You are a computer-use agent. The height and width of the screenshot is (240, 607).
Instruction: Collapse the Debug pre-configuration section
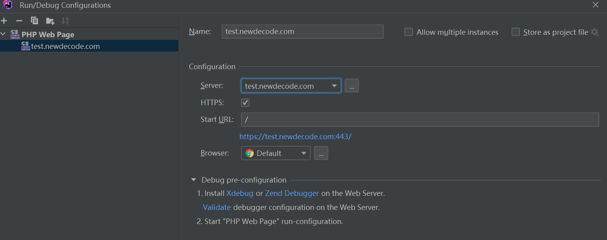point(194,180)
